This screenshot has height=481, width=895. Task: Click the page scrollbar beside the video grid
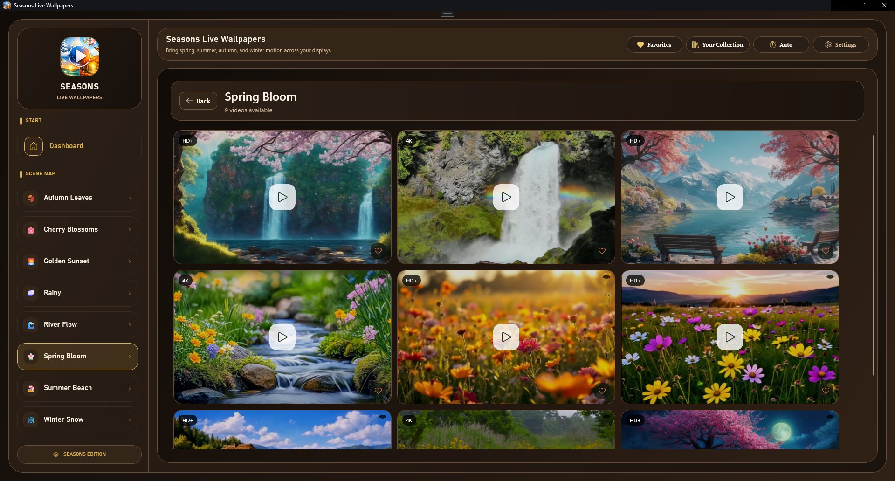coord(873,255)
